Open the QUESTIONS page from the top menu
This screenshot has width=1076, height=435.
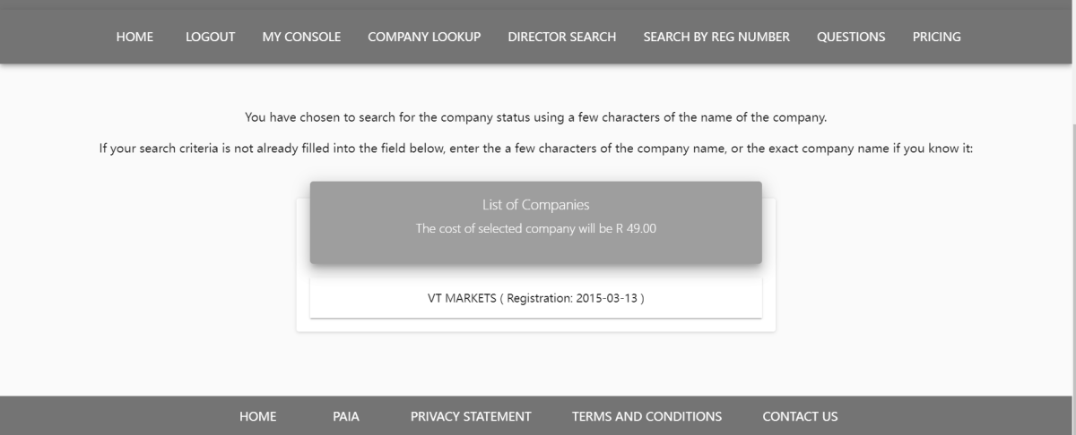tap(851, 37)
